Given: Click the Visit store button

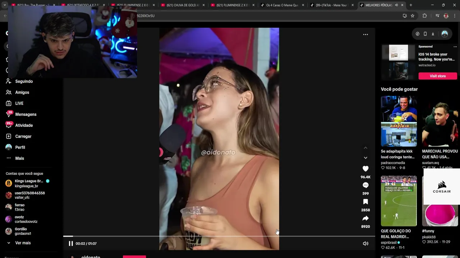Looking at the screenshot, I should pyautogui.click(x=438, y=76).
